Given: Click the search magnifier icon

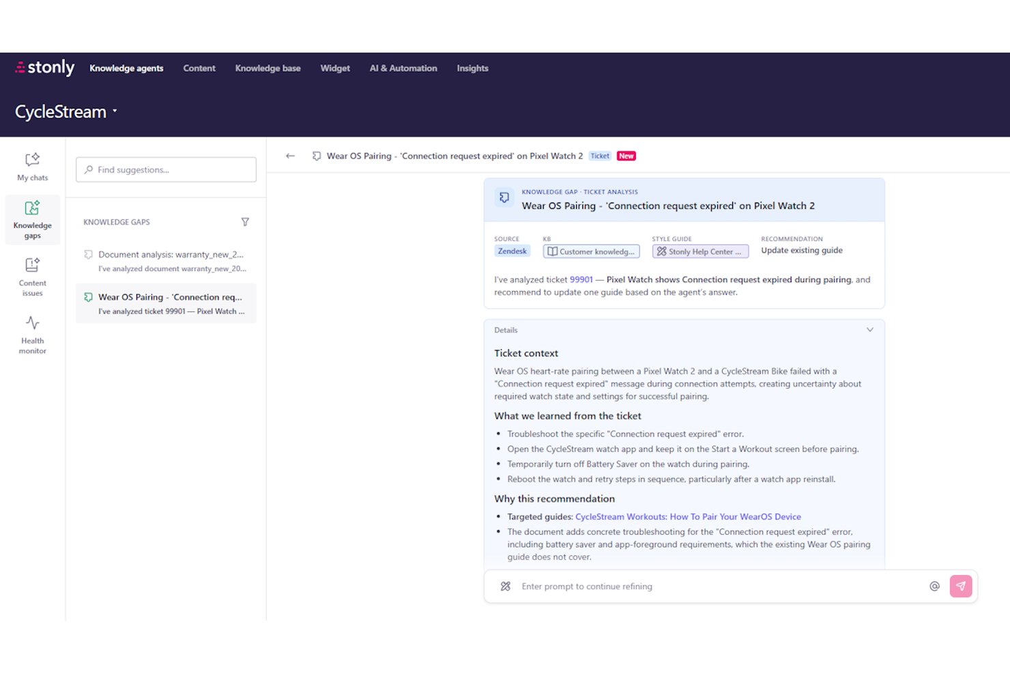Looking at the screenshot, I should pyautogui.click(x=89, y=169).
